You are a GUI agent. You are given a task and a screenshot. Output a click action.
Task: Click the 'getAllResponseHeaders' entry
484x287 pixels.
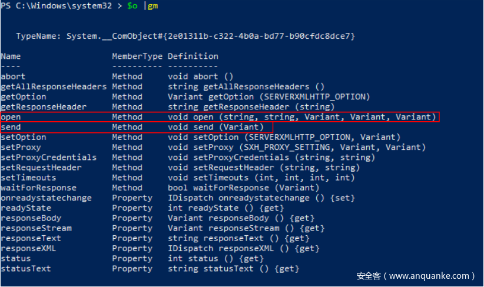pos(54,86)
